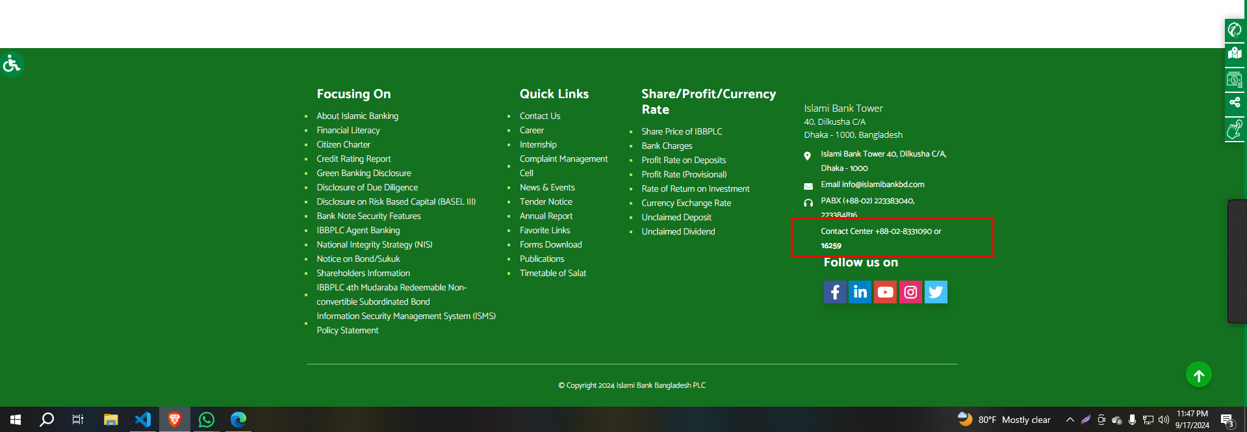
Task: Go to the Contact Us quick link
Action: (539, 116)
